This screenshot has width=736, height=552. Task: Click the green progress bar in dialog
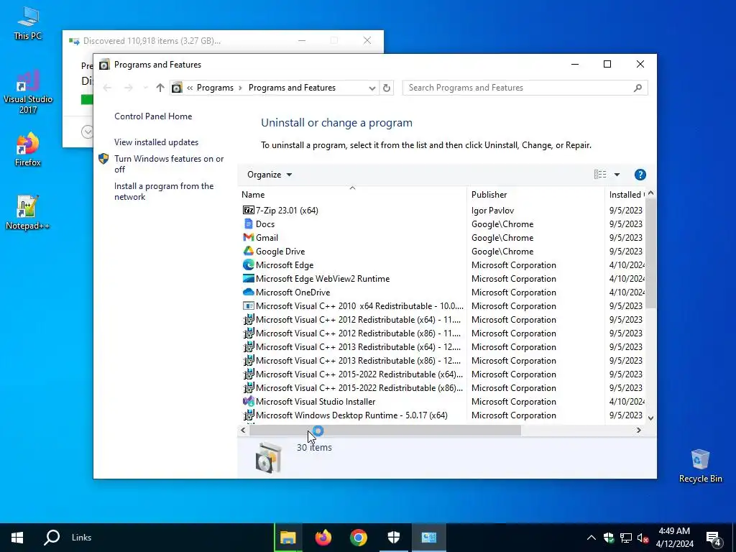coord(87,99)
